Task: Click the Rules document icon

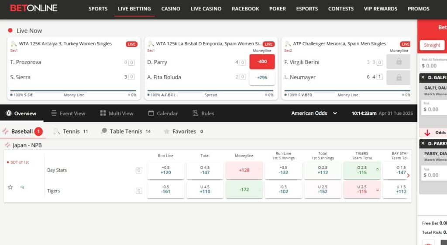Action: point(195,113)
